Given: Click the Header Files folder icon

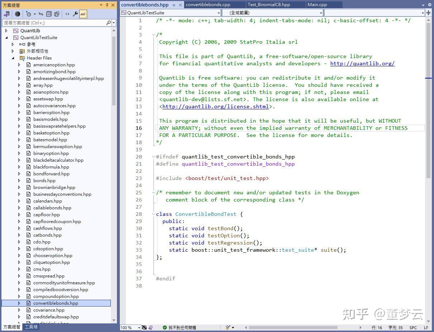Looking at the screenshot, I should (22, 58).
